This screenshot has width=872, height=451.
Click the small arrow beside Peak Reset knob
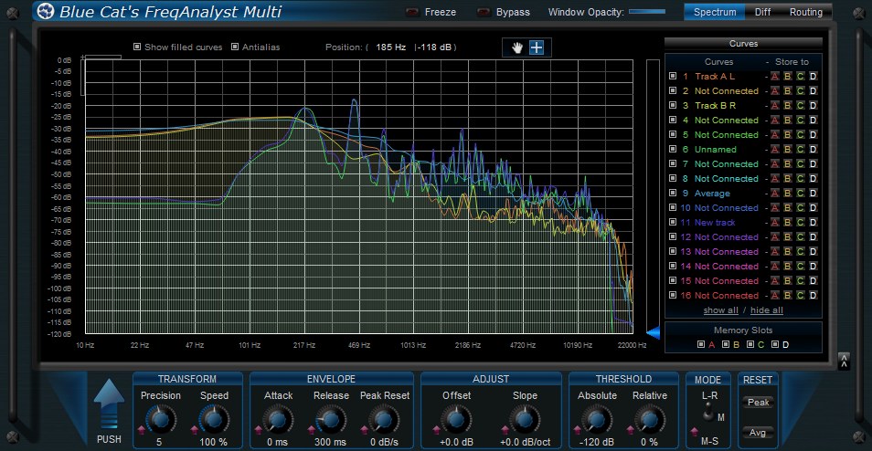(x=365, y=429)
